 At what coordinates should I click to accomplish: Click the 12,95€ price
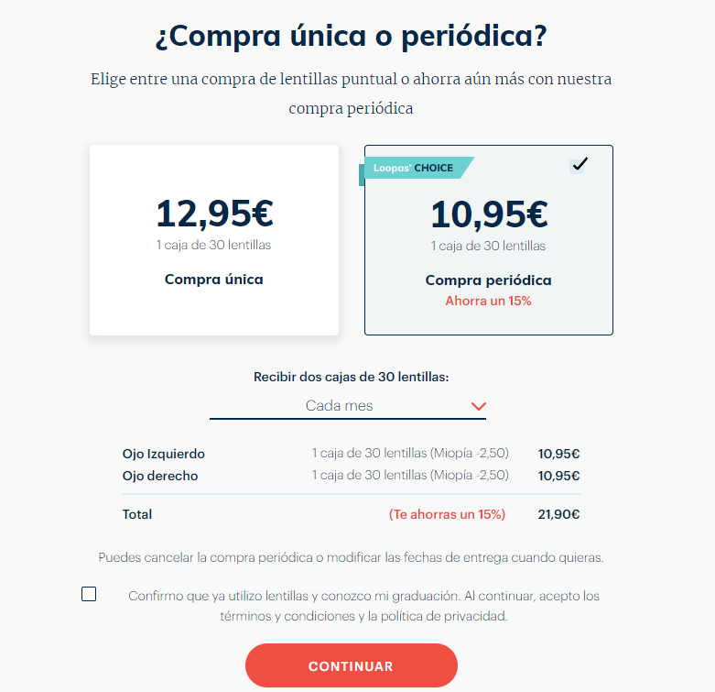tap(214, 214)
